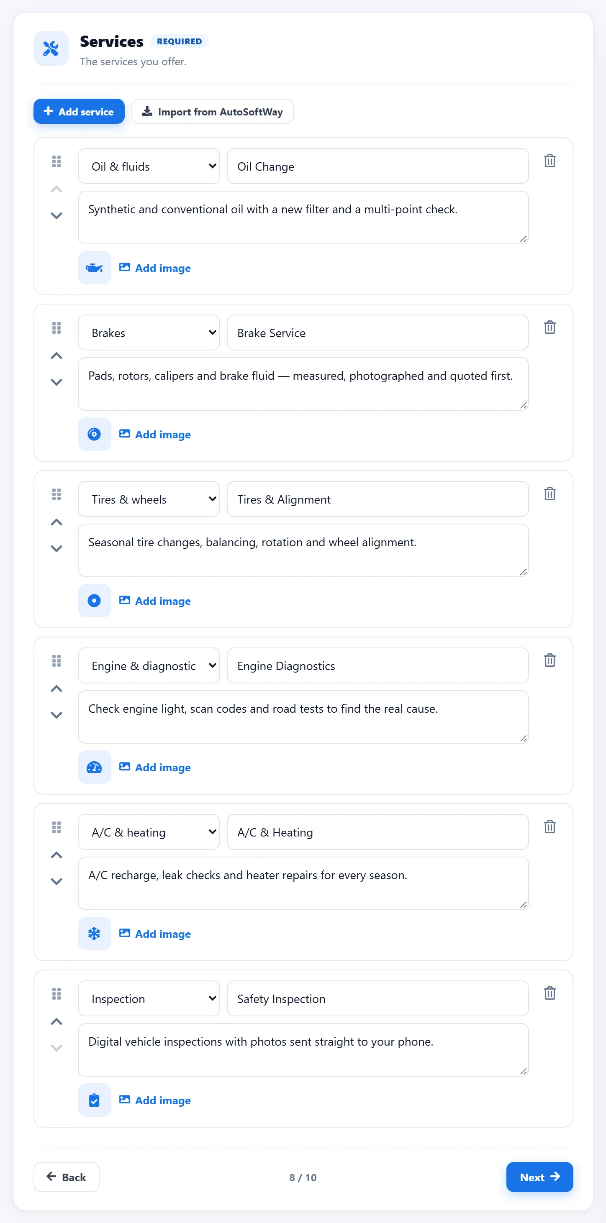
Task: Click the digital vehicle inspections description
Action: click(x=303, y=1050)
